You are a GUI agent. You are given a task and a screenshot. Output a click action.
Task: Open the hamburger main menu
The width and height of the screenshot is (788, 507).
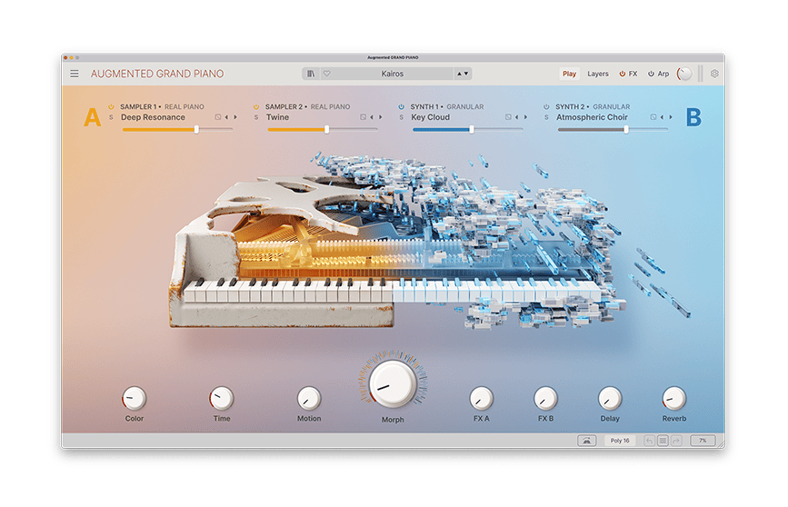point(75,74)
